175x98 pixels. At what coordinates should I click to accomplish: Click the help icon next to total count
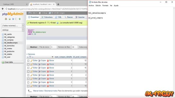tap(58, 23)
